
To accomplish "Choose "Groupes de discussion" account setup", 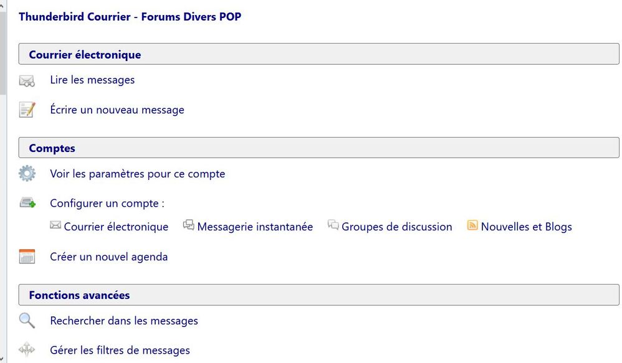I will pyautogui.click(x=397, y=227).
